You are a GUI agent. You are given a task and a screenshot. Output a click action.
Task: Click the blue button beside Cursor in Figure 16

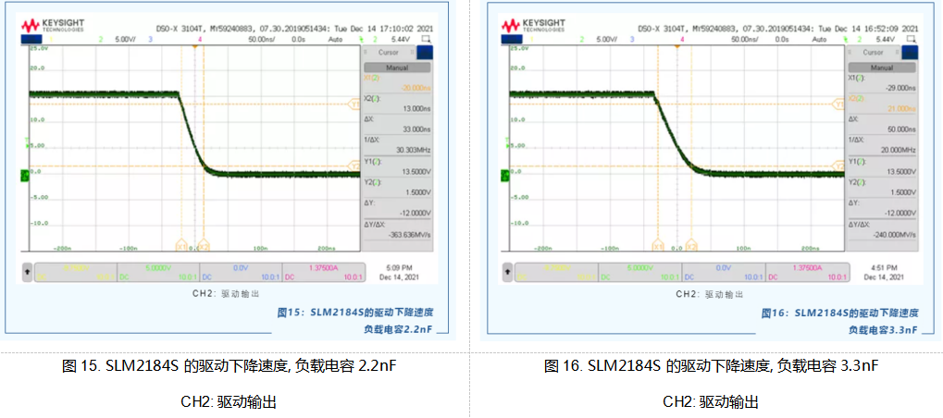(x=910, y=53)
